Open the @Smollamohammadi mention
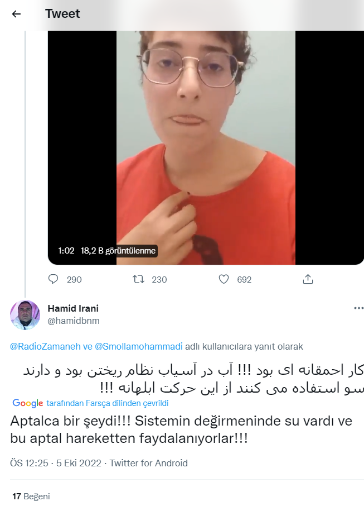 (x=138, y=347)
